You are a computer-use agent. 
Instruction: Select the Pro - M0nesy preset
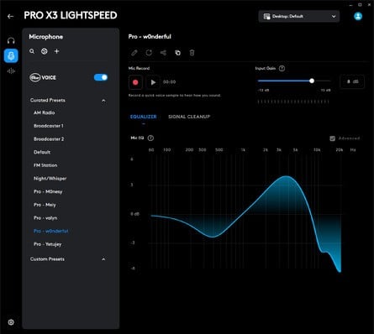coord(48,191)
